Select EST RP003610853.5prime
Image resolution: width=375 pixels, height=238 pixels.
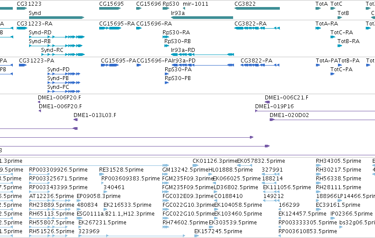308,231
